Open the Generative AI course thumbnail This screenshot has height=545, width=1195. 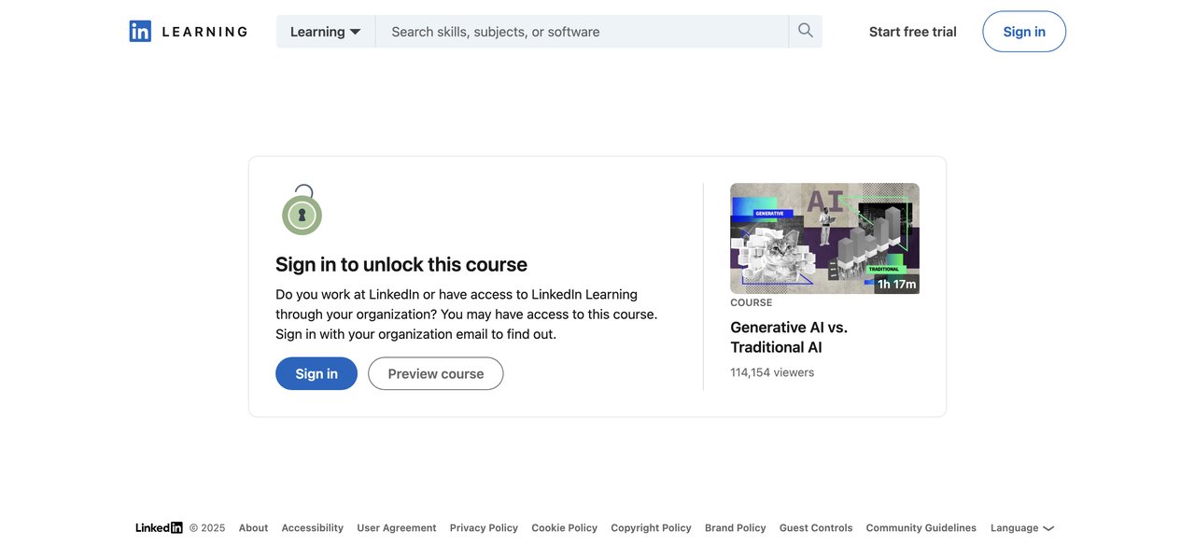coord(824,238)
